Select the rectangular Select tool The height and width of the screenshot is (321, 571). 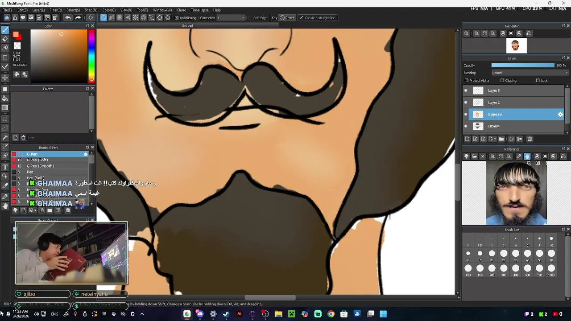[5, 119]
